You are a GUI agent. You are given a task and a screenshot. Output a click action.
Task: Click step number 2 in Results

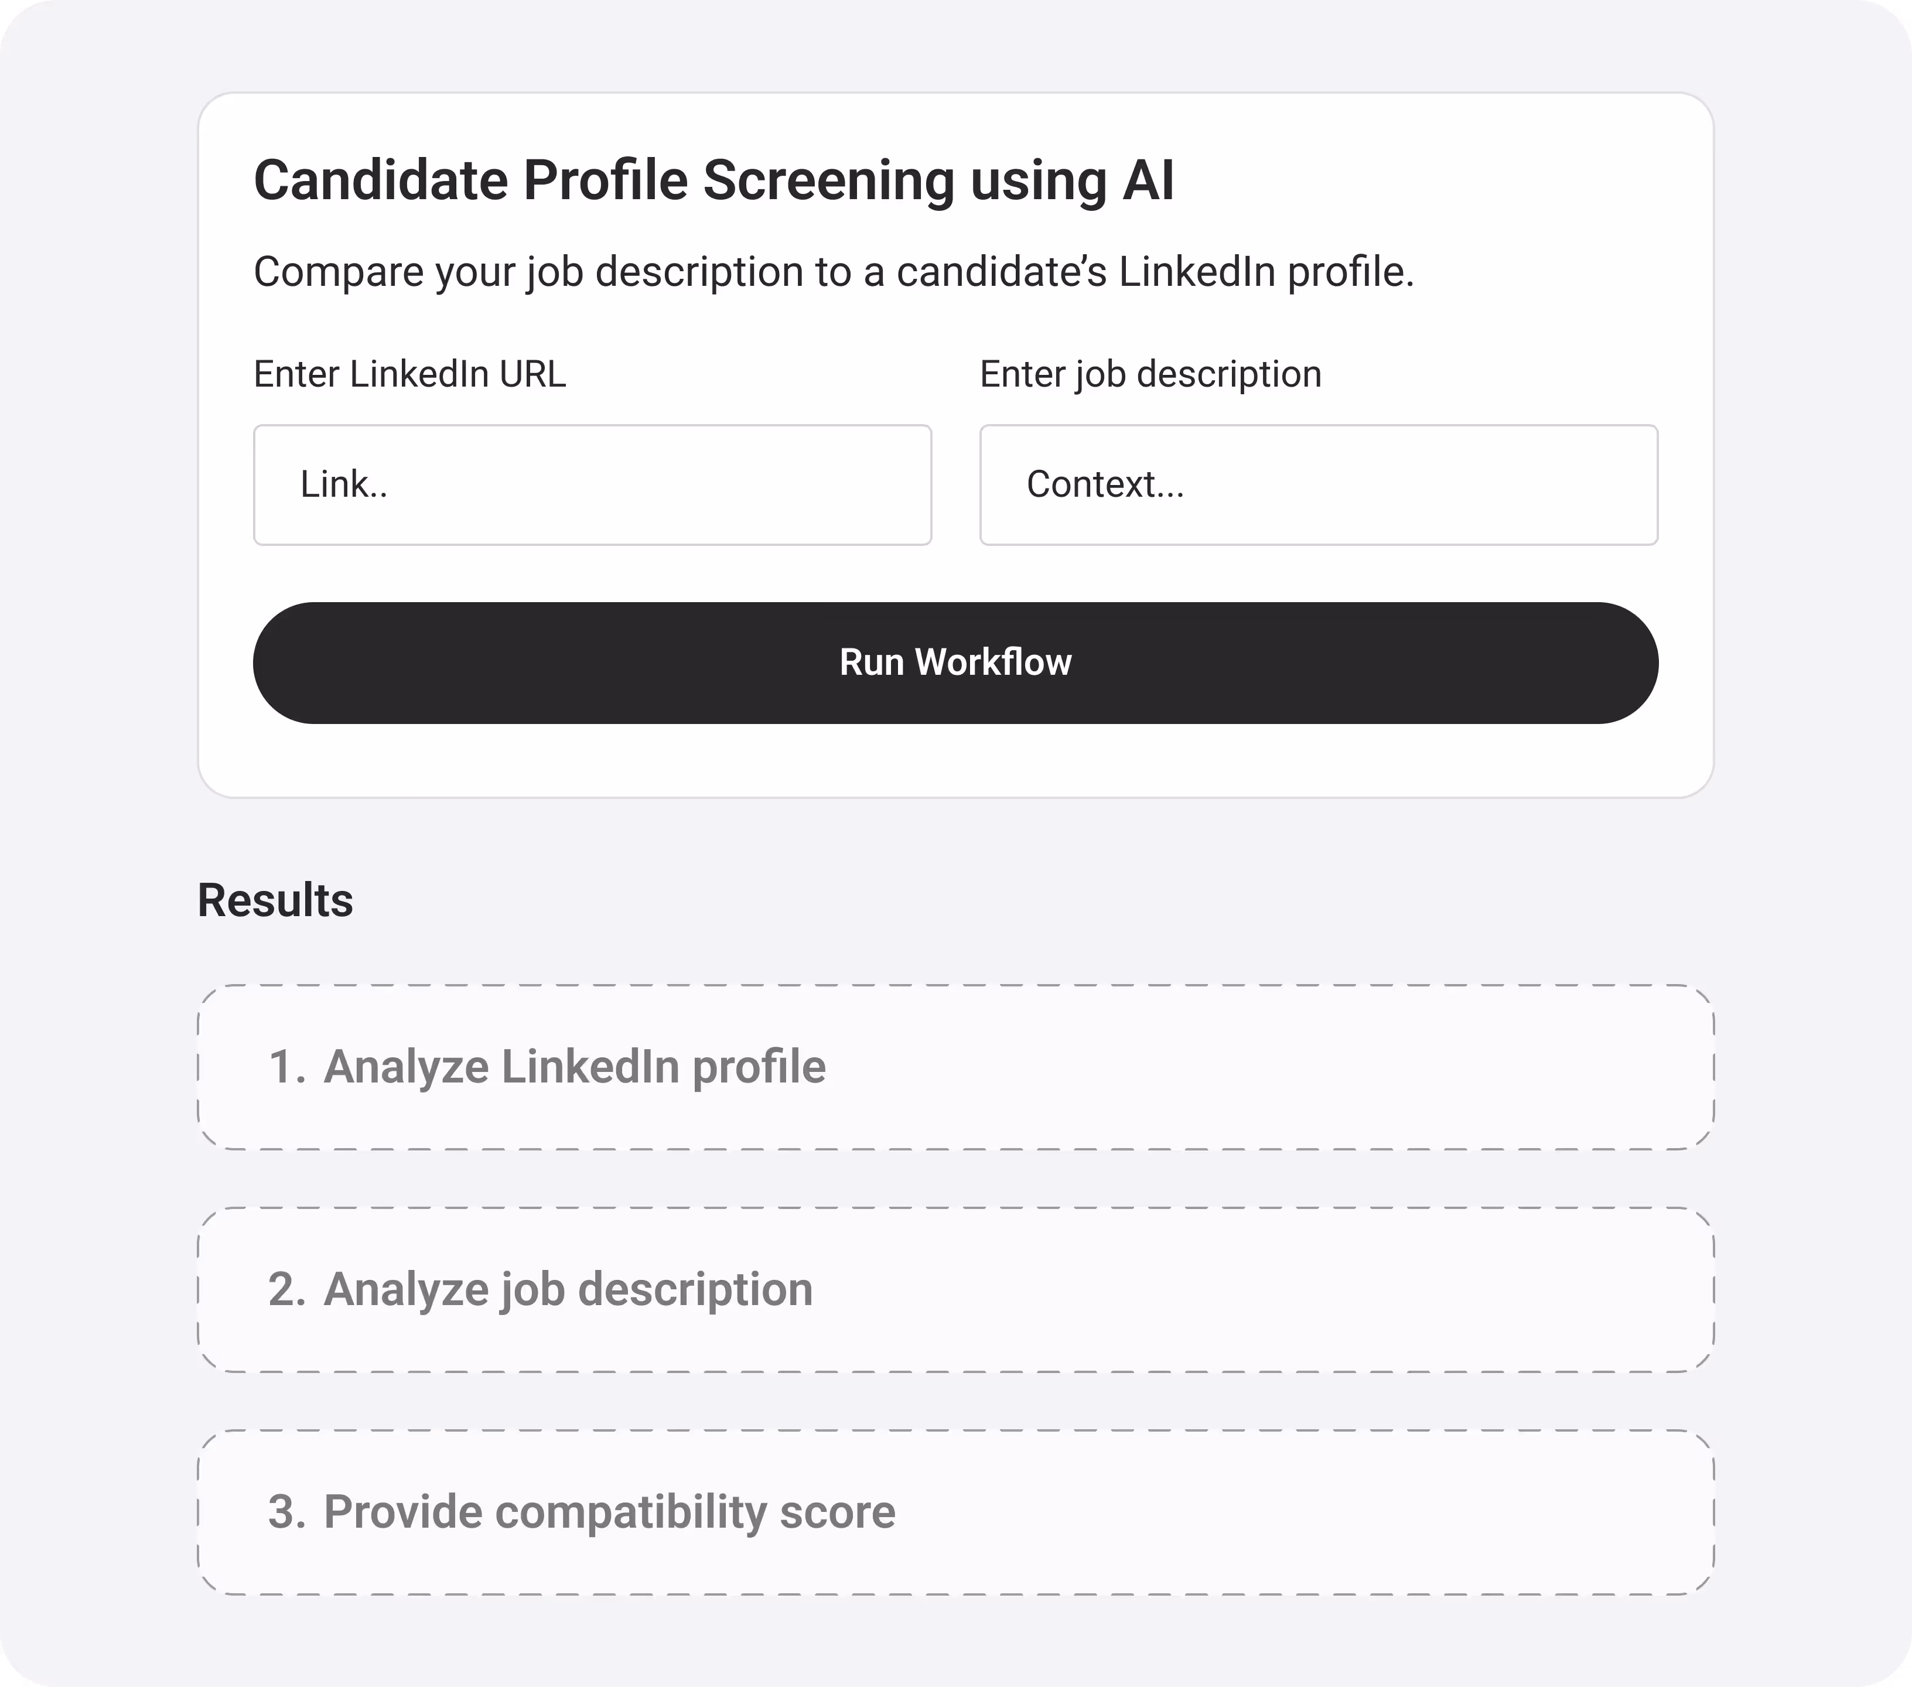[x=286, y=1290]
